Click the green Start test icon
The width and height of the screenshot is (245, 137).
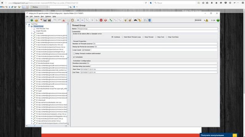(92, 20)
